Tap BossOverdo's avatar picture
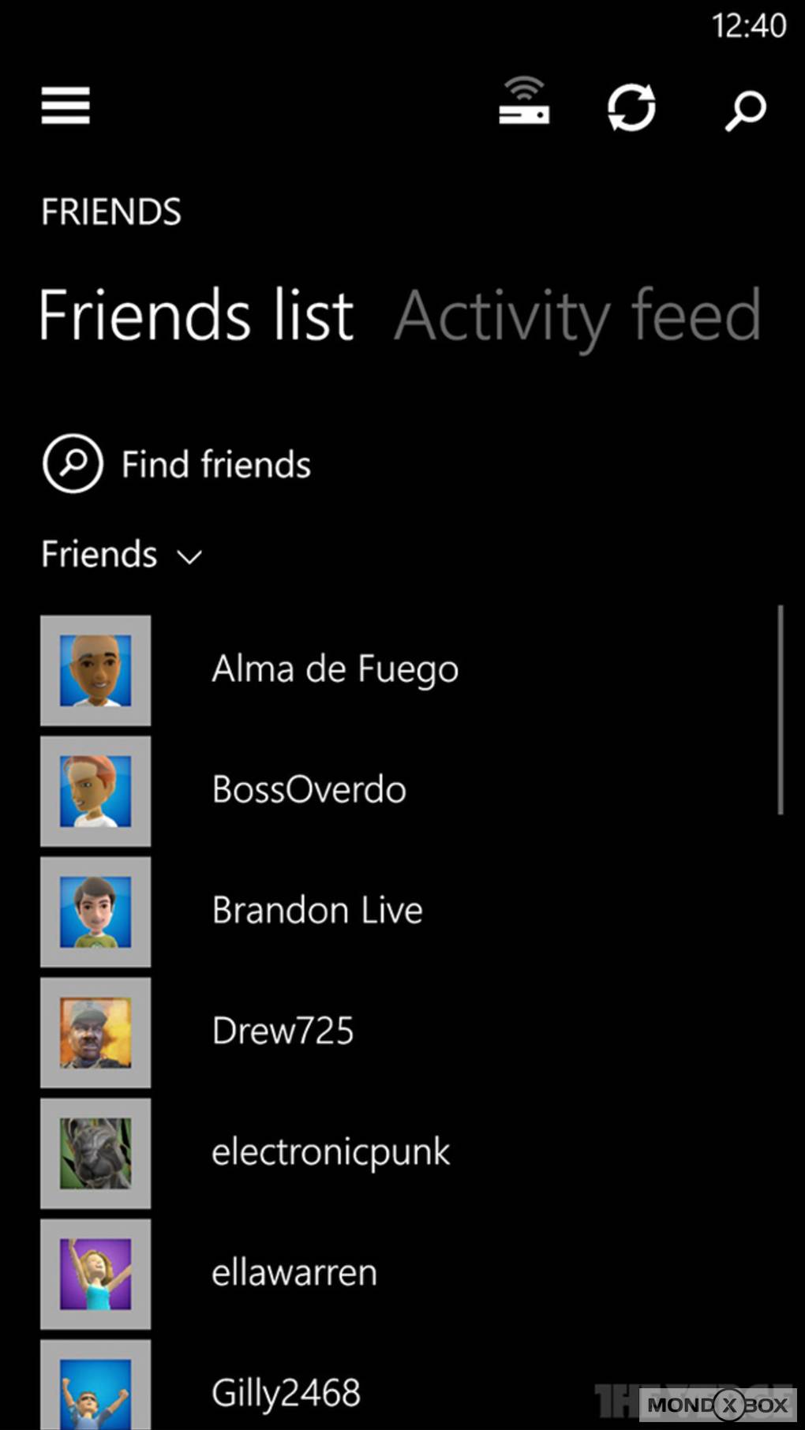 coord(95,792)
